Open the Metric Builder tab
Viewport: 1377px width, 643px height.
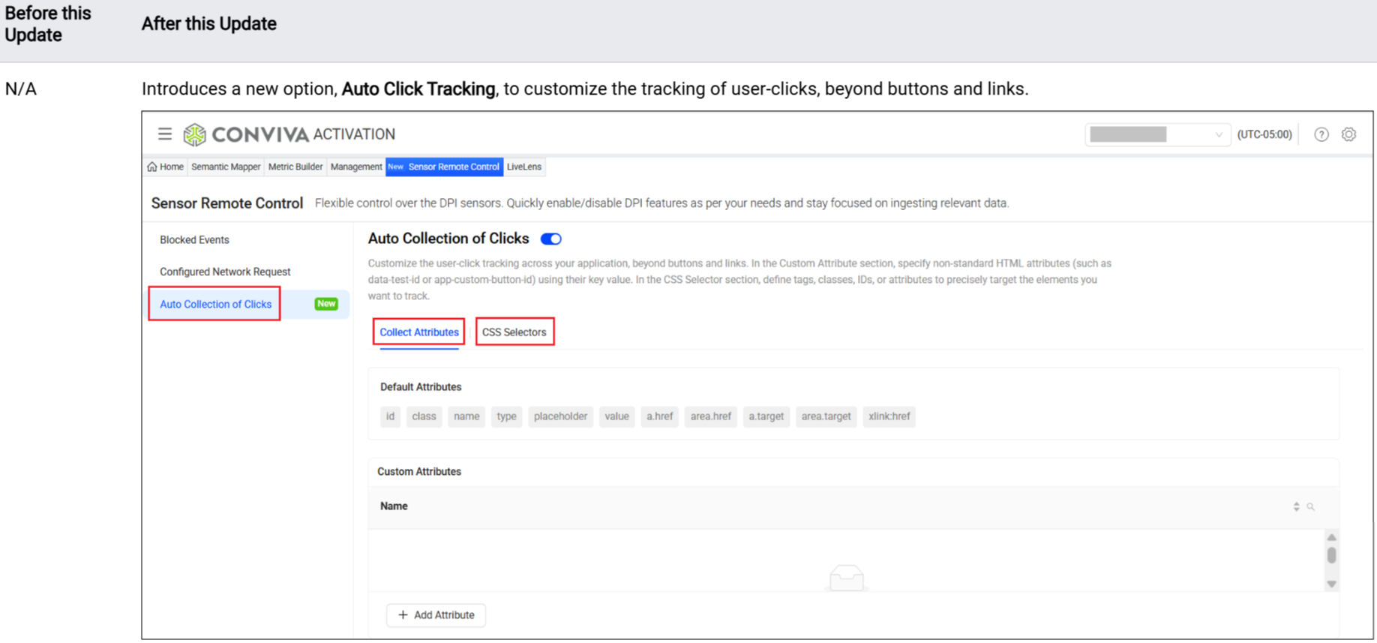(295, 167)
